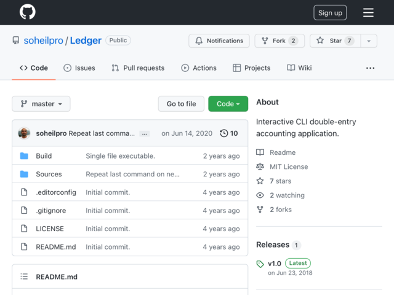Open the Sources folder link

49,175
